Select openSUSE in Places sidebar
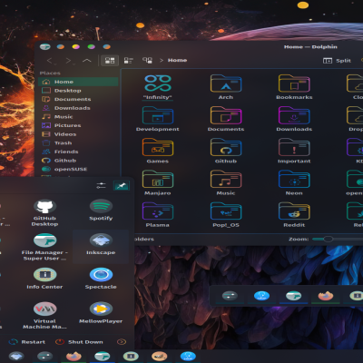Screen dimensions: 363x363 pyautogui.click(x=78, y=170)
